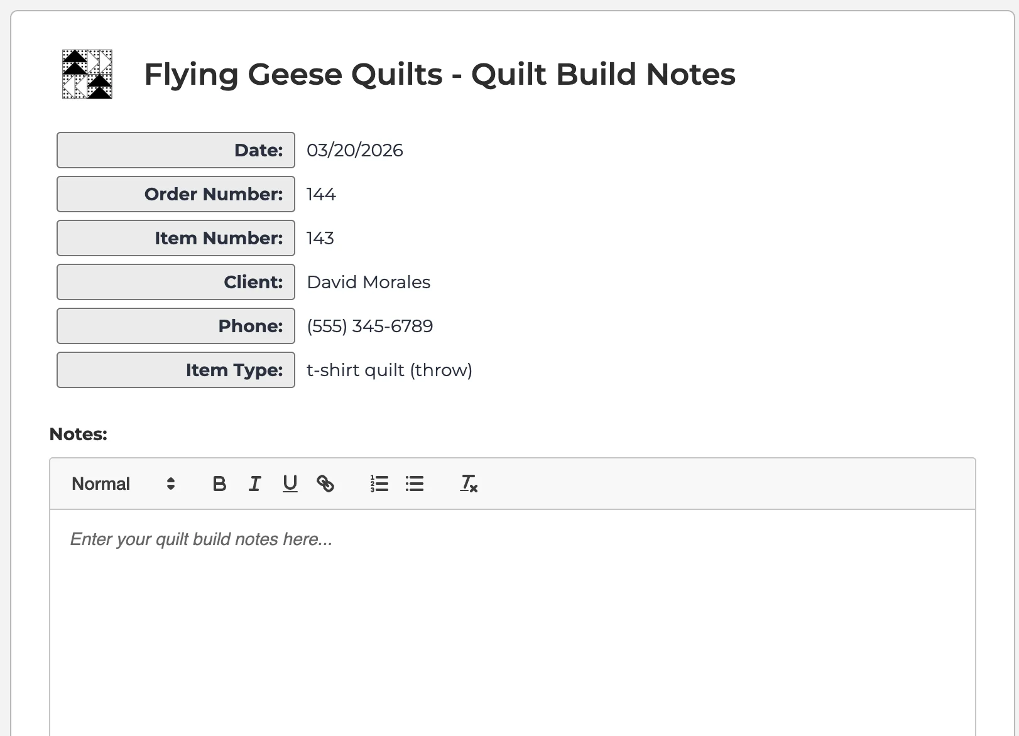The image size is (1019, 736).
Task: Clear text formatting with the Tx icon
Action: click(x=467, y=484)
